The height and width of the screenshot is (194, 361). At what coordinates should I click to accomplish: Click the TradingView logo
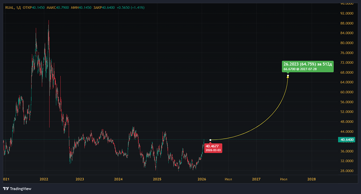tap(17, 189)
